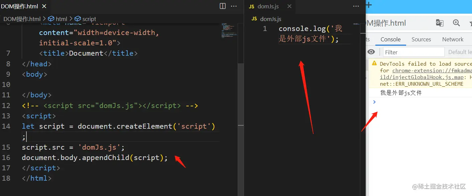Click line number 14 in left editor
The width and height of the screenshot is (472, 196).
[6, 126]
